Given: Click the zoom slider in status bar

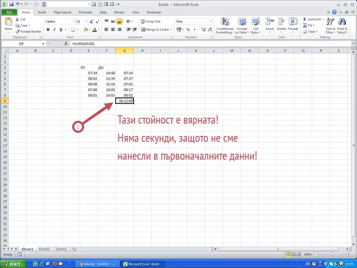Looking at the screenshot, I should (x=332, y=254).
